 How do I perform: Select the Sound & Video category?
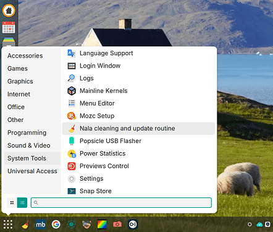(32, 145)
